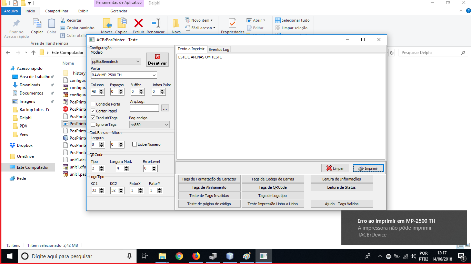This screenshot has height=264, width=471.
Task: Click the Propriedades icon in ribbon
Action: tap(233, 23)
